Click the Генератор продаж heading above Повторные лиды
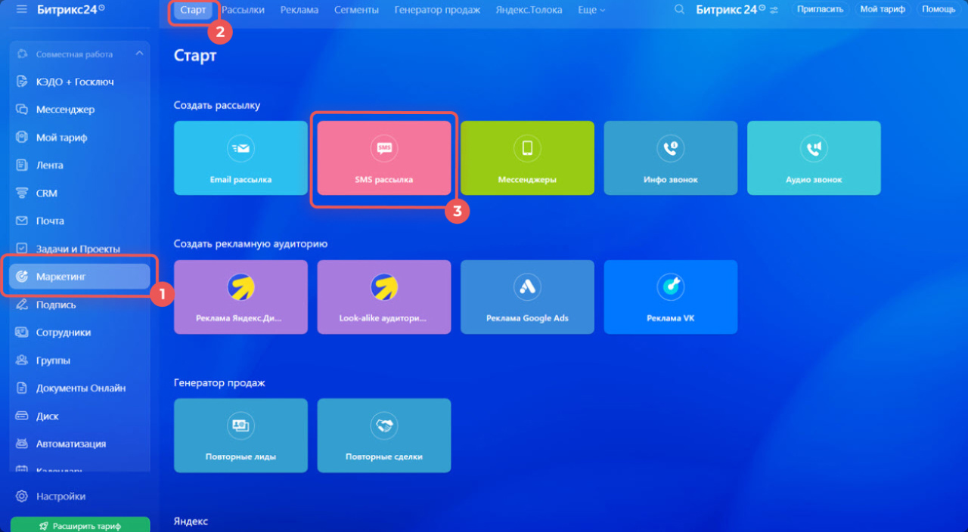The height and width of the screenshot is (532, 968). tap(219, 383)
